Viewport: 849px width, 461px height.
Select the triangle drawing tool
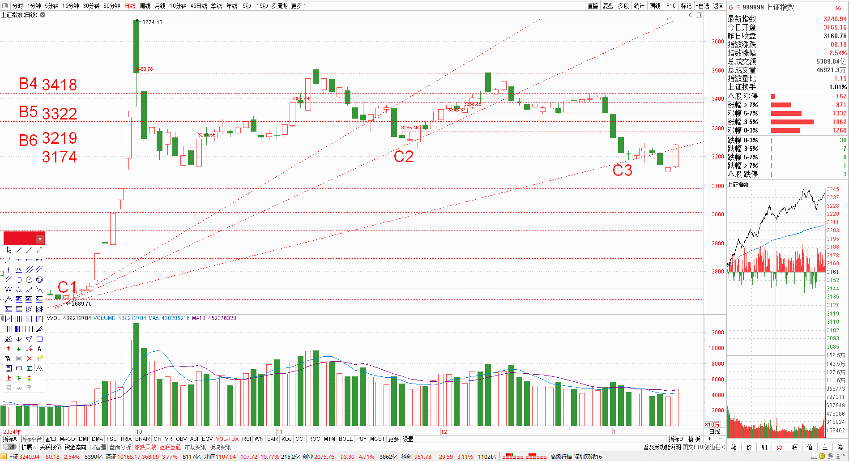29,339
